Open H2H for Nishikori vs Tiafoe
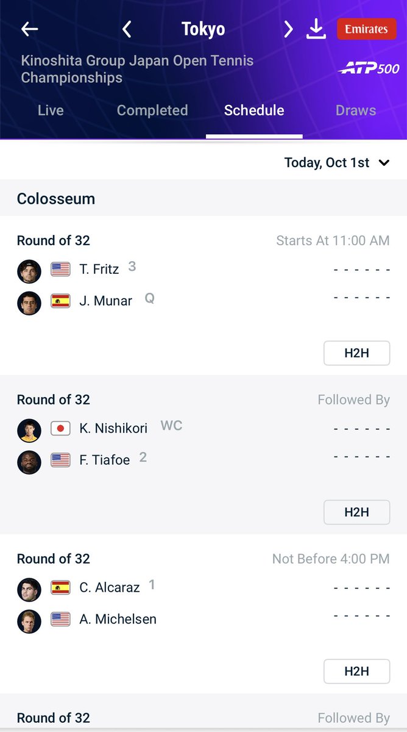The height and width of the screenshot is (732, 407). [356, 512]
